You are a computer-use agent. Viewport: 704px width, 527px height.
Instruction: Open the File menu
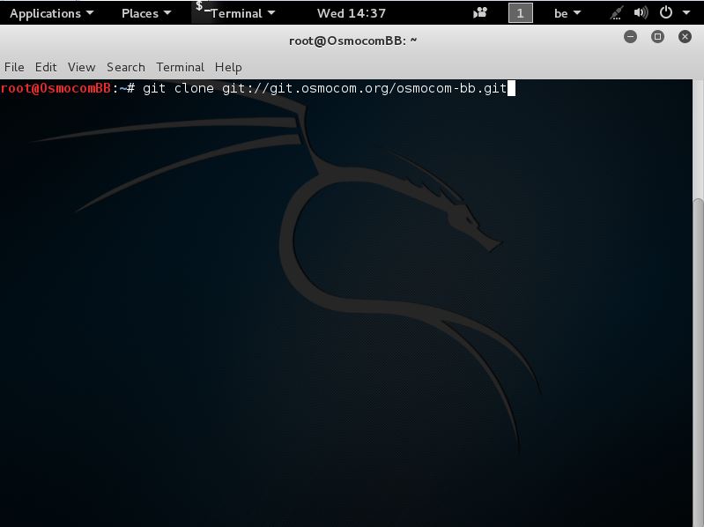(14, 67)
